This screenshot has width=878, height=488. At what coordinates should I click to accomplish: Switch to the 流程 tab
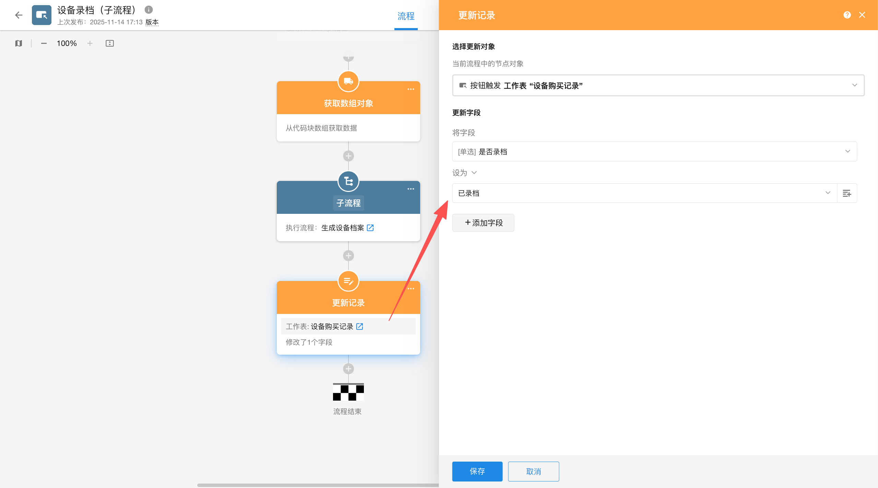(x=406, y=16)
